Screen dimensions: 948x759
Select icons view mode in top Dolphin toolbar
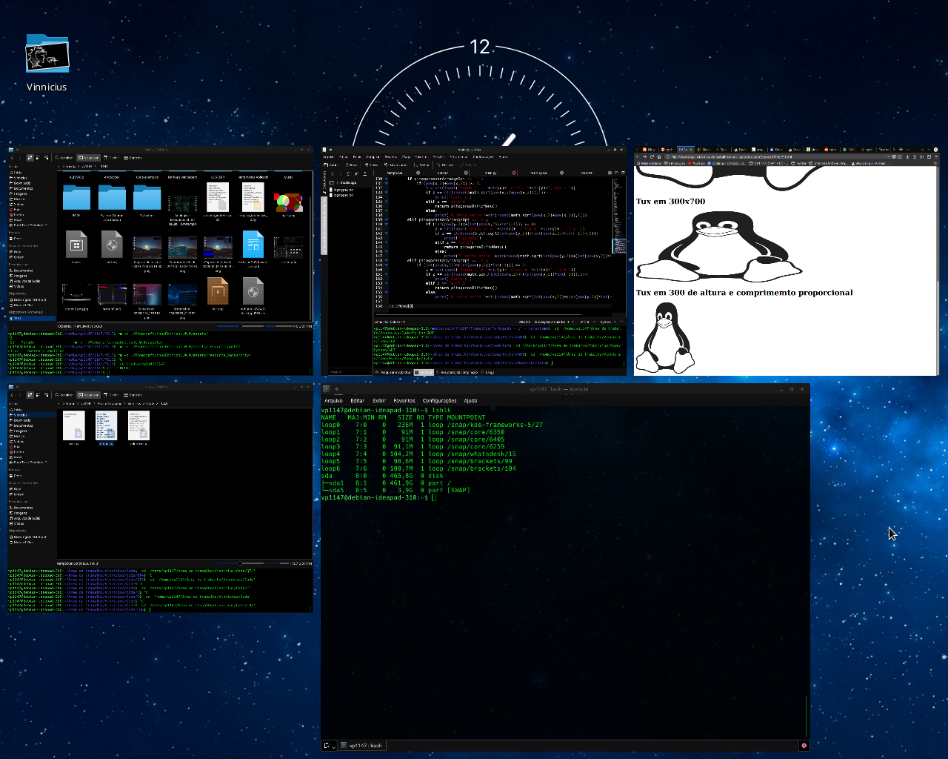pos(30,157)
